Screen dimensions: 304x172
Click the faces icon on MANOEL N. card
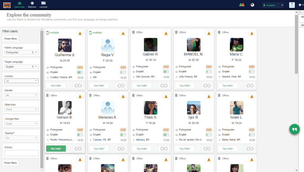click(207, 85)
